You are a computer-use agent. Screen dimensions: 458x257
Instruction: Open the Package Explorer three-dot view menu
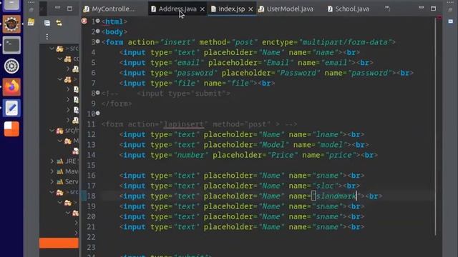pos(47,36)
